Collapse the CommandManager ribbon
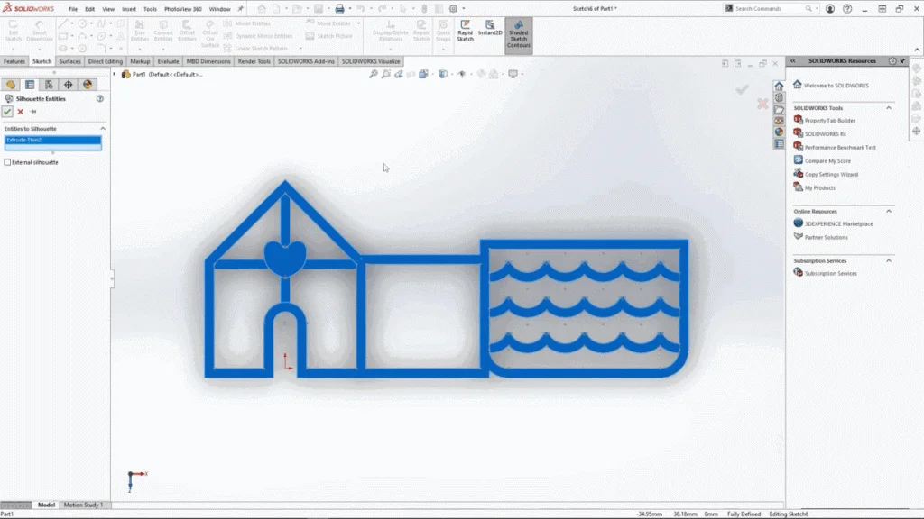This screenshot has width=924, height=519. [x=917, y=50]
